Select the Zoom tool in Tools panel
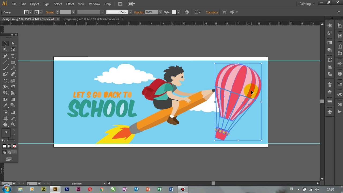The width and height of the screenshot is (343, 193). click(x=13, y=124)
